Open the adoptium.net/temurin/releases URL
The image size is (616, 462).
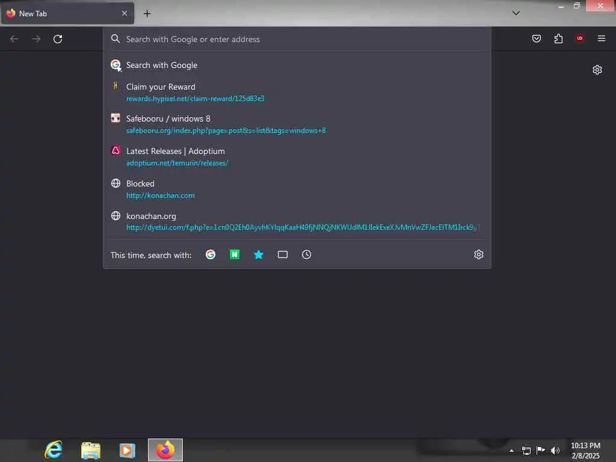point(177,163)
